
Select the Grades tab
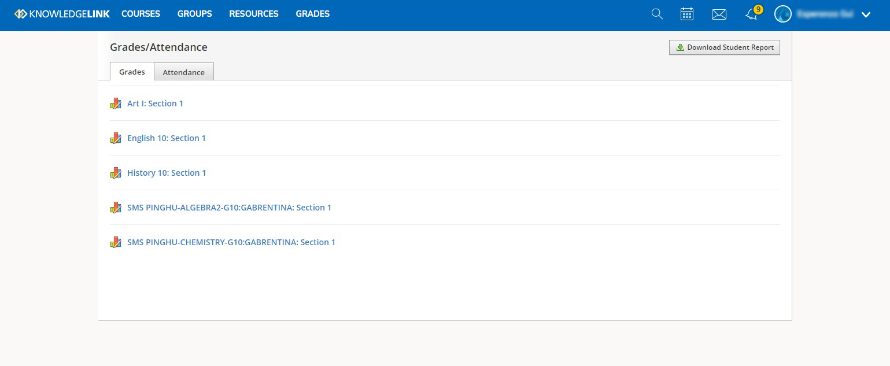pyautogui.click(x=132, y=71)
